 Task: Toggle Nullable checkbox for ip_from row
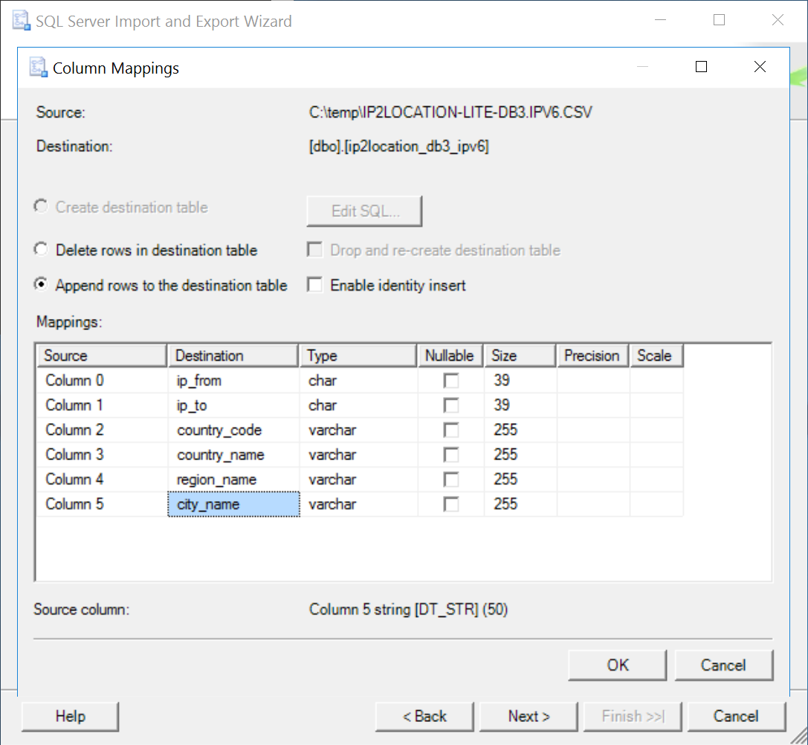click(450, 381)
